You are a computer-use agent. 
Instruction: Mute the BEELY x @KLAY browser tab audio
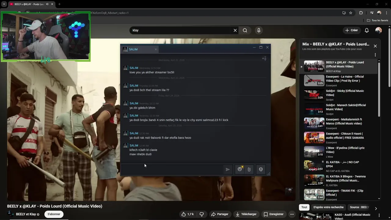(47, 4)
